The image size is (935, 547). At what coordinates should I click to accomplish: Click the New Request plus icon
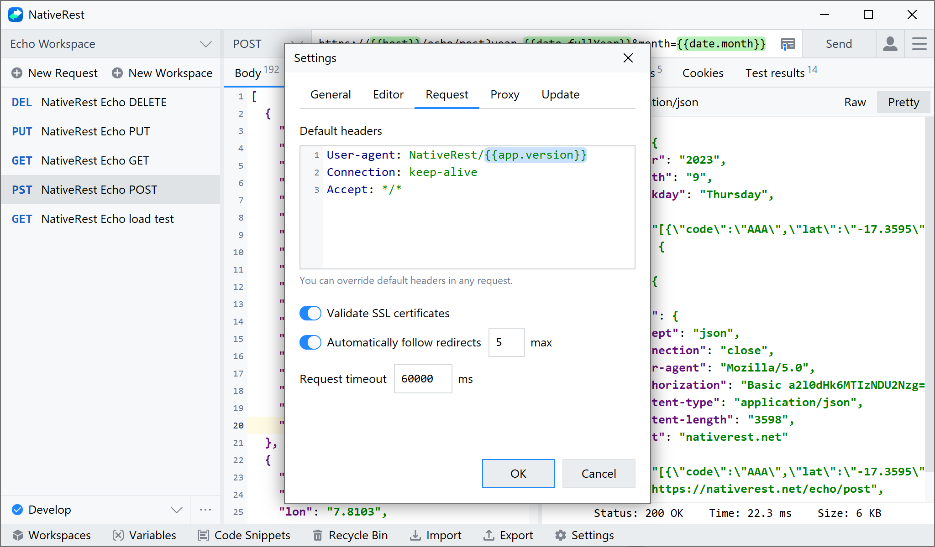17,73
